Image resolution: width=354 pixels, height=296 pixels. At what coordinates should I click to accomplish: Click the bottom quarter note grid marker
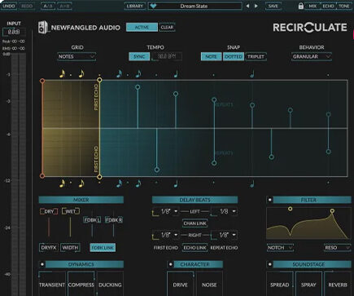(x=176, y=184)
